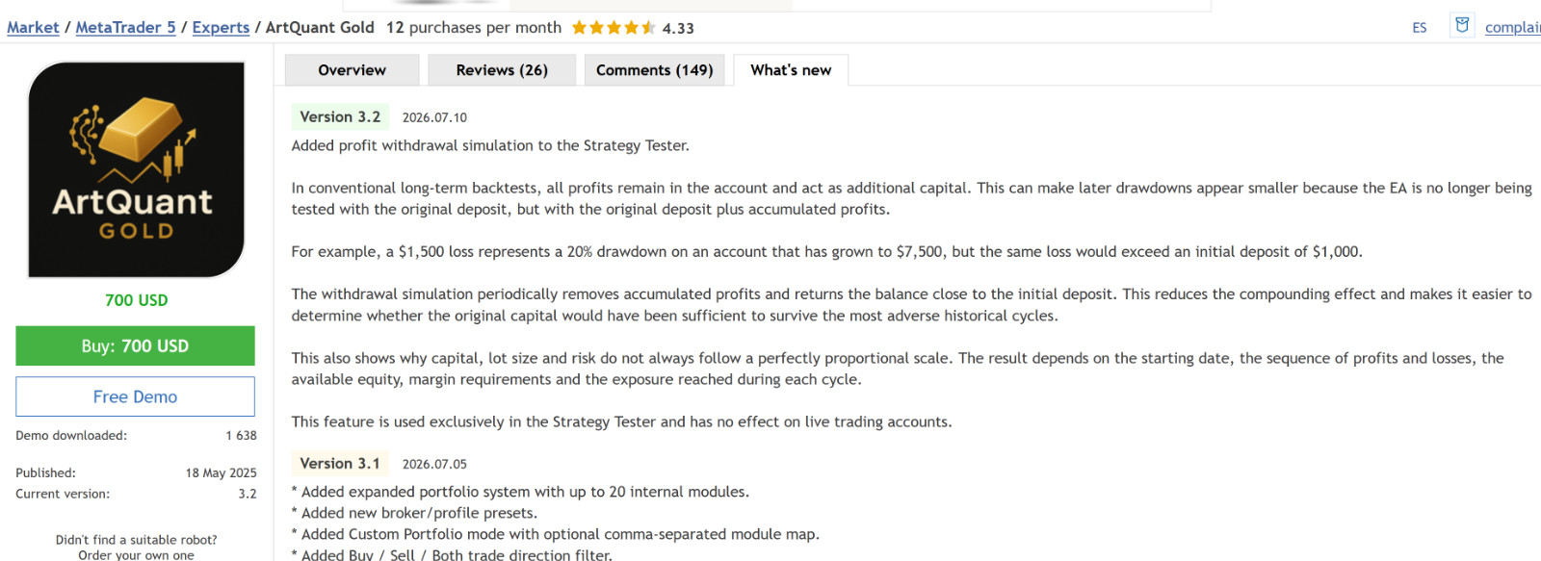Click the Version 3.1 label
Viewport: 1541px width, 561px height.
(x=340, y=463)
